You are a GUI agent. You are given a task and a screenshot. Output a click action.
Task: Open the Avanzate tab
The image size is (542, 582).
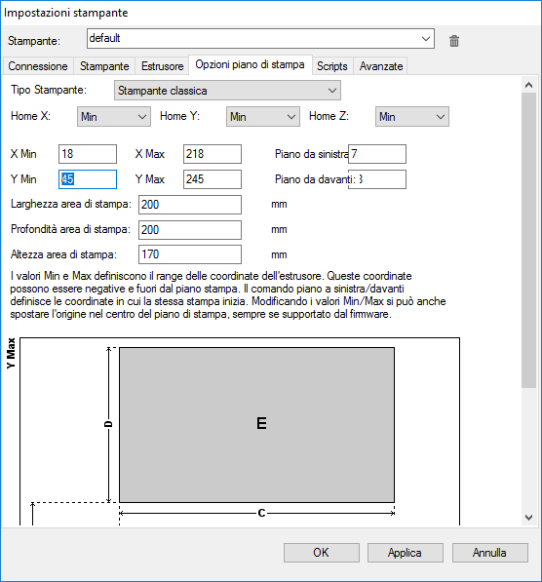click(381, 66)
